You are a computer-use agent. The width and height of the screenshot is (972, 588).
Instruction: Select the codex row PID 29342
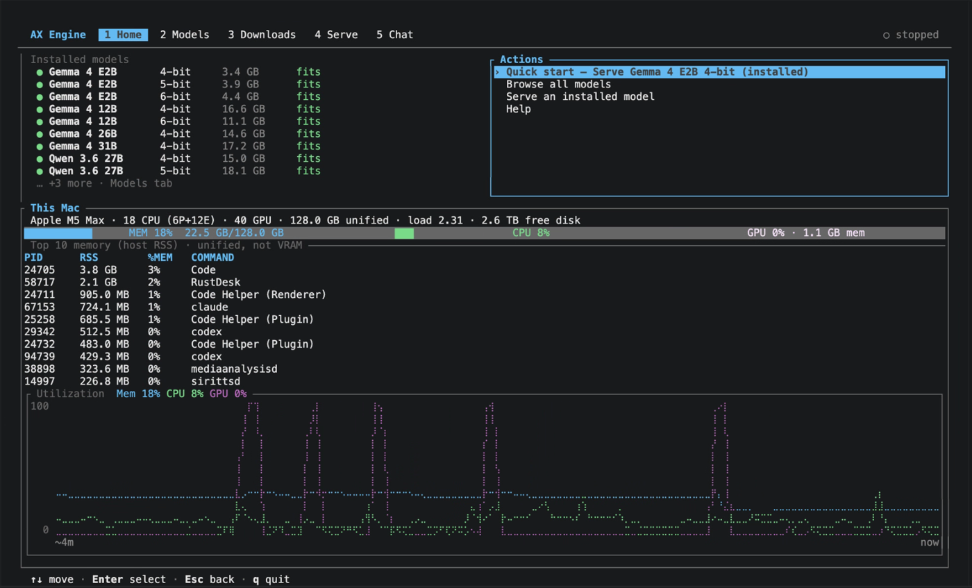tap(123, 332)
